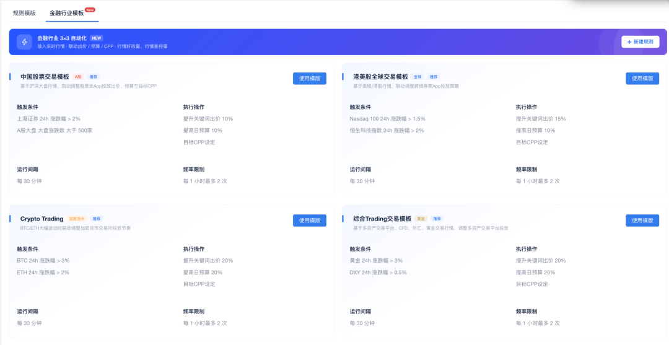Click the 加密货币 tag
The height and width of the screenshot is (345, 669).
pos(77,219)
